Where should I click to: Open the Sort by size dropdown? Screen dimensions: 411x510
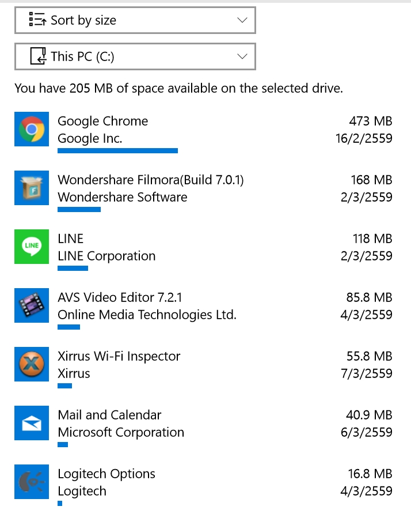(135, 20)
